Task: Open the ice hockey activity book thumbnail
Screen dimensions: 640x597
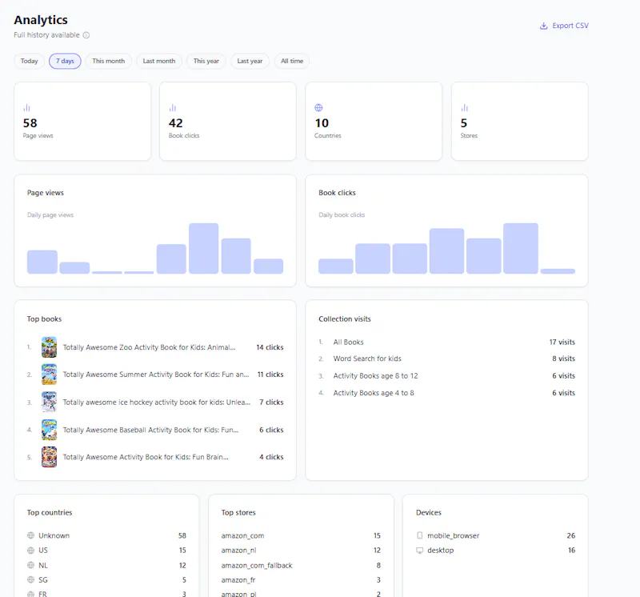Action: [x=49, y=403]
